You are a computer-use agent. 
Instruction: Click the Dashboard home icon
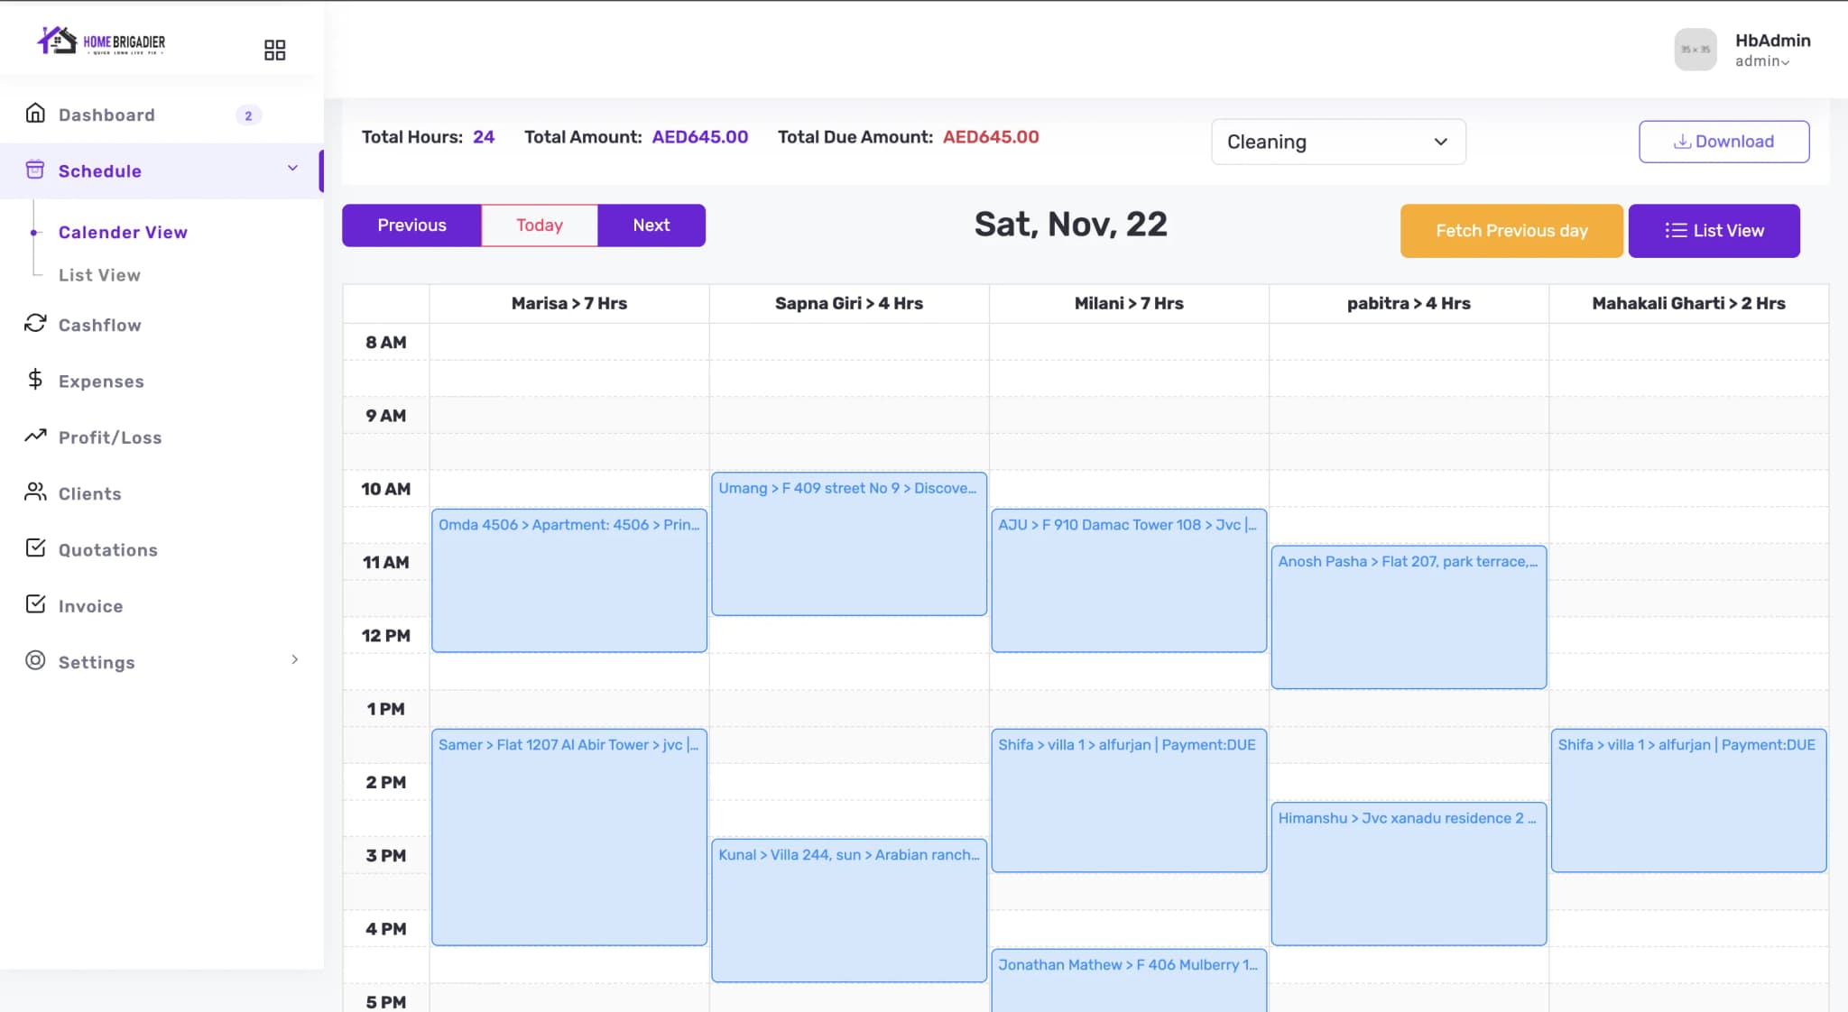pos(35,114)
